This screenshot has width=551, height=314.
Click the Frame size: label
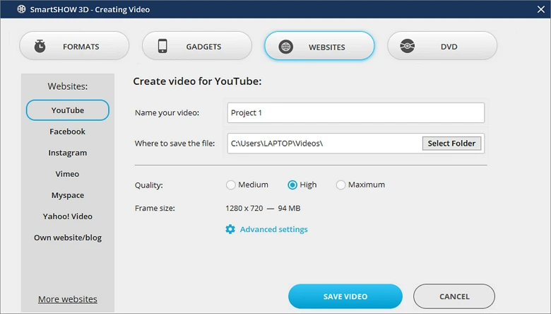[155, 208]
